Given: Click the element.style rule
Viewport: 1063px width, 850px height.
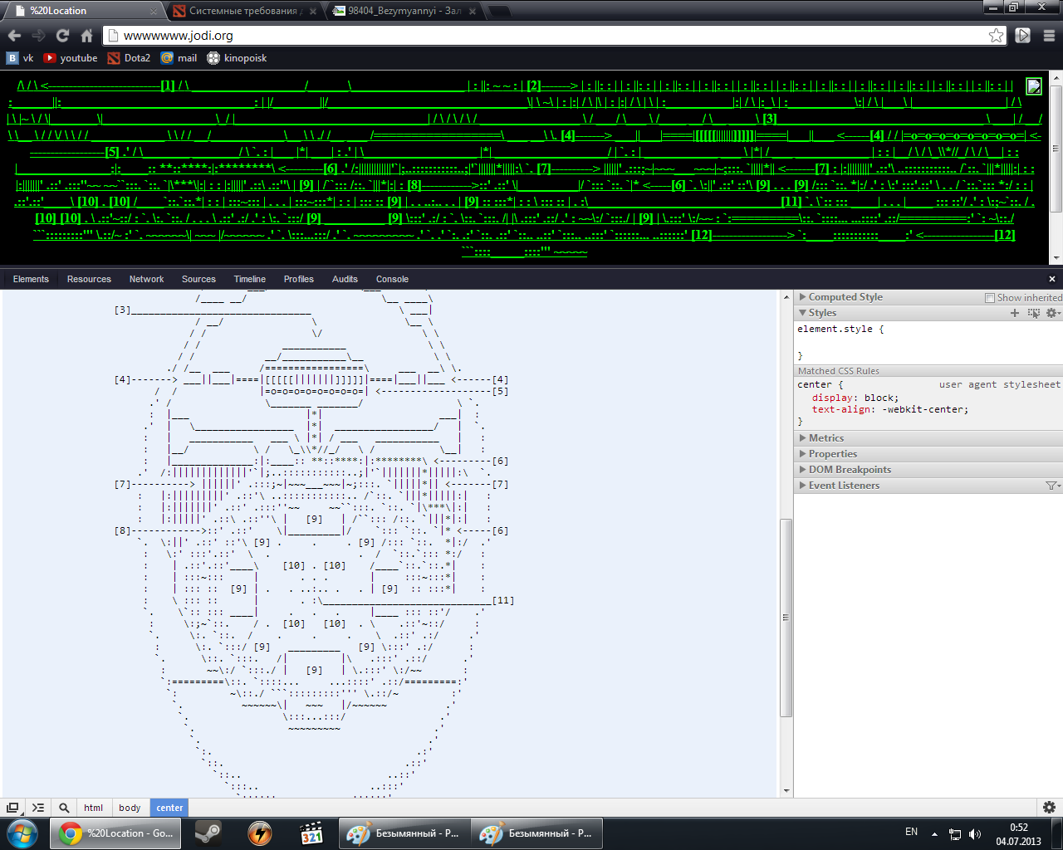Looking at the screenshot, I should (x=840, y=329).
